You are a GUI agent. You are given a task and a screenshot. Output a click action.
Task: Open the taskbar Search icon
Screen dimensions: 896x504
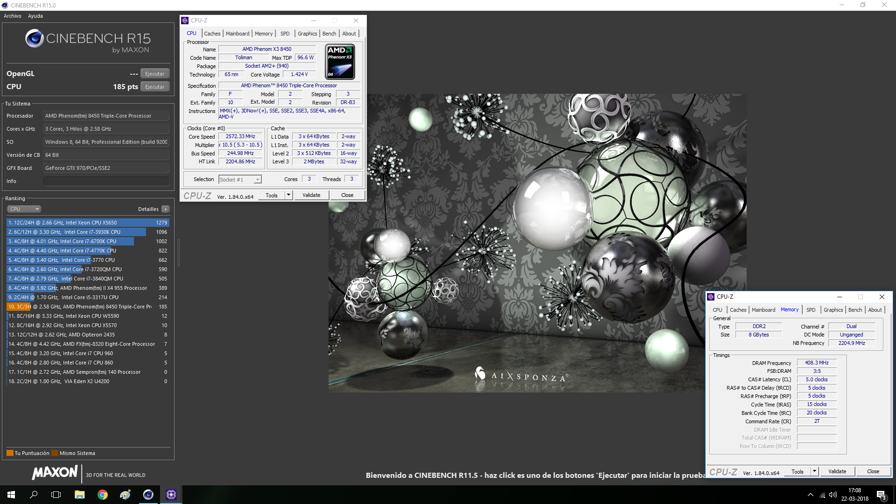pos(34,495)
